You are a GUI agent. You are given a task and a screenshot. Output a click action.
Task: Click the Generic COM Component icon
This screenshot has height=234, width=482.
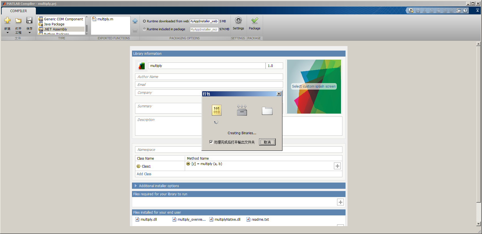(41, 19)
